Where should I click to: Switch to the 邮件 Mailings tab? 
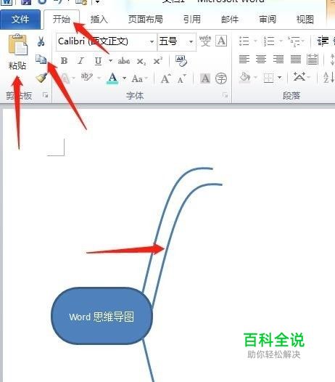click(230, 20)
